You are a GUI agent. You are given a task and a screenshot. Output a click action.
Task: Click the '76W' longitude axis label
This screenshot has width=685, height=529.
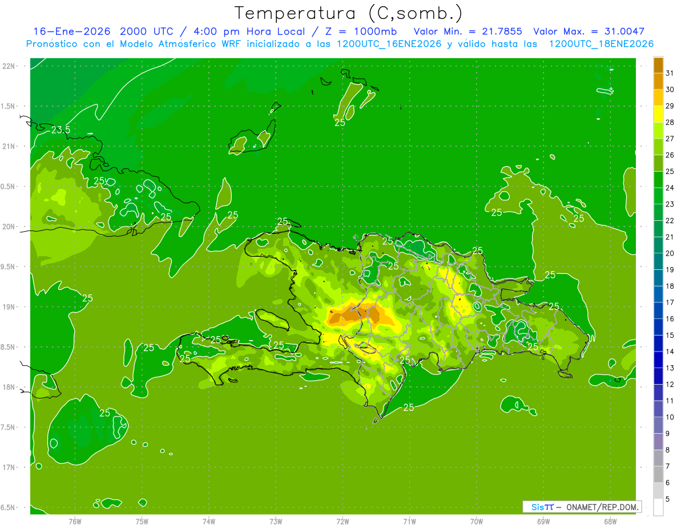(75, 522)
